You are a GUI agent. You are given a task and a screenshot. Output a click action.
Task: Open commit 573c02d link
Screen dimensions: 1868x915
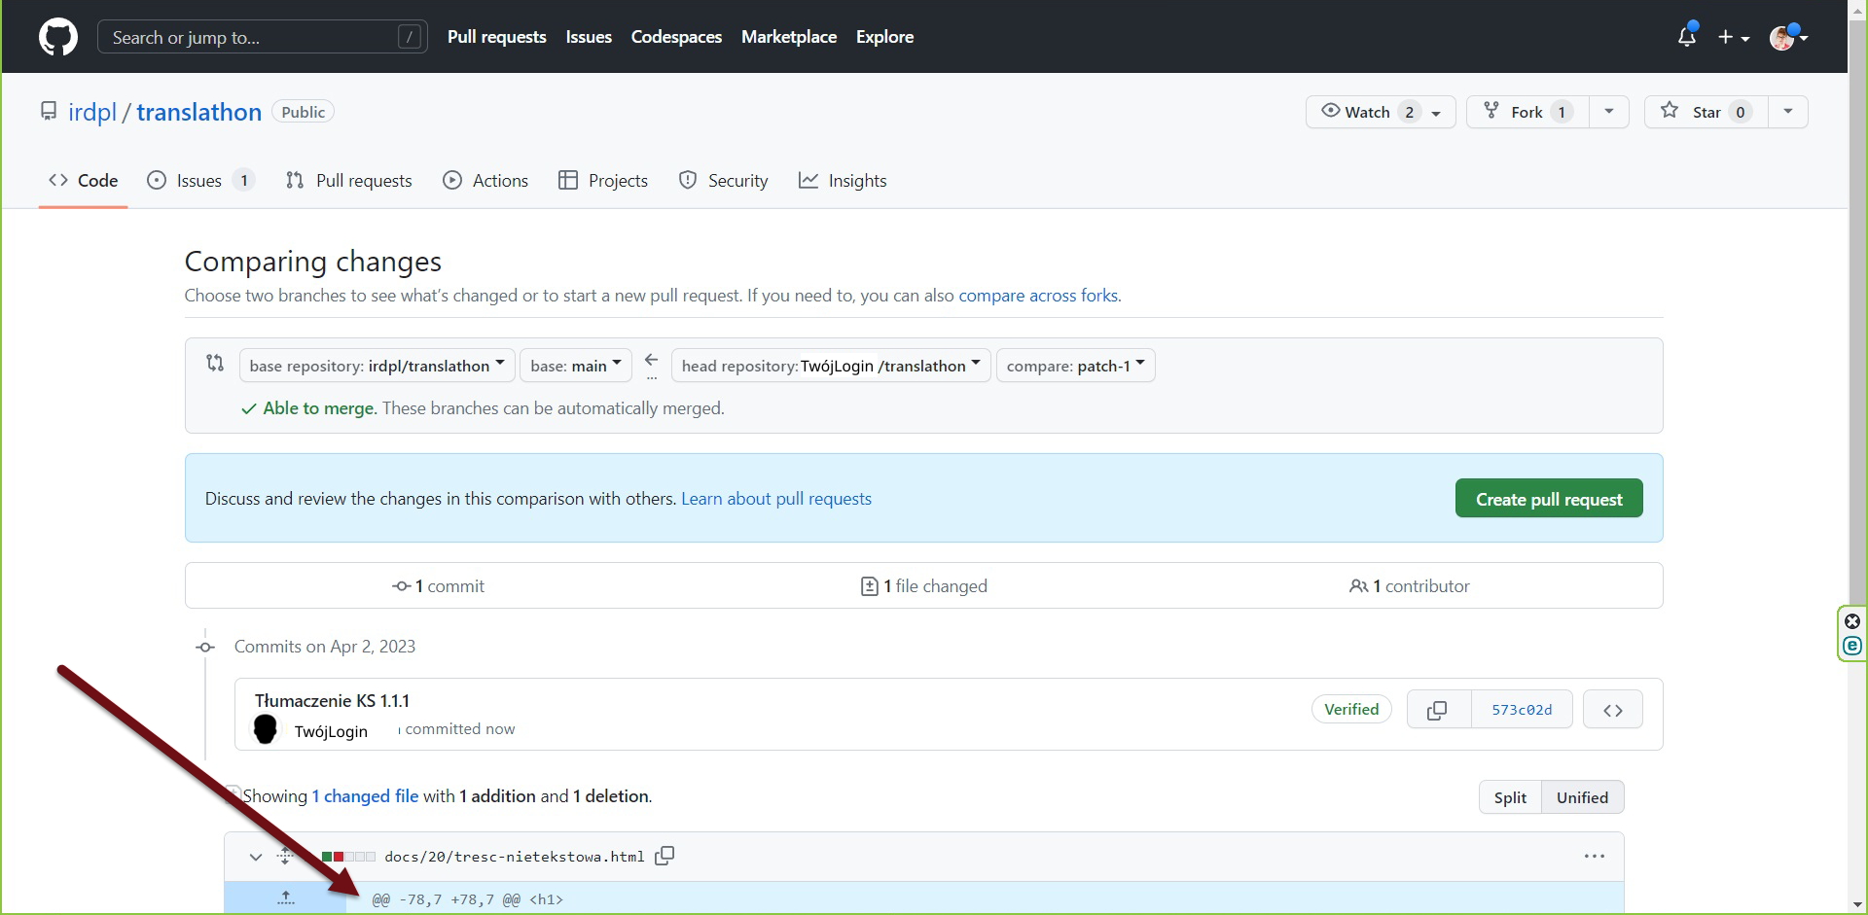(x=1522, y=710)
